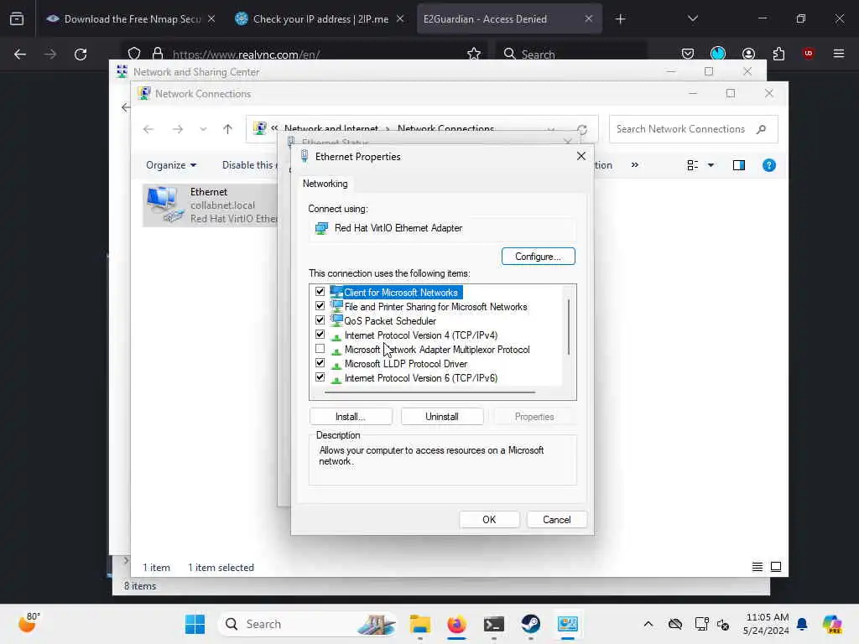Toggle the preview pane icon
Image resolution: width=859 pixels, height=644 pixels.
[738, 165]
